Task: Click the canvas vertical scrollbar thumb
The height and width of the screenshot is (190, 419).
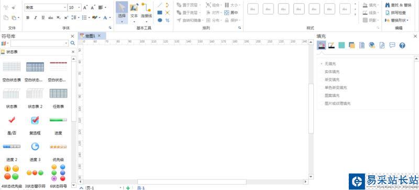Action: coord(311,108)
